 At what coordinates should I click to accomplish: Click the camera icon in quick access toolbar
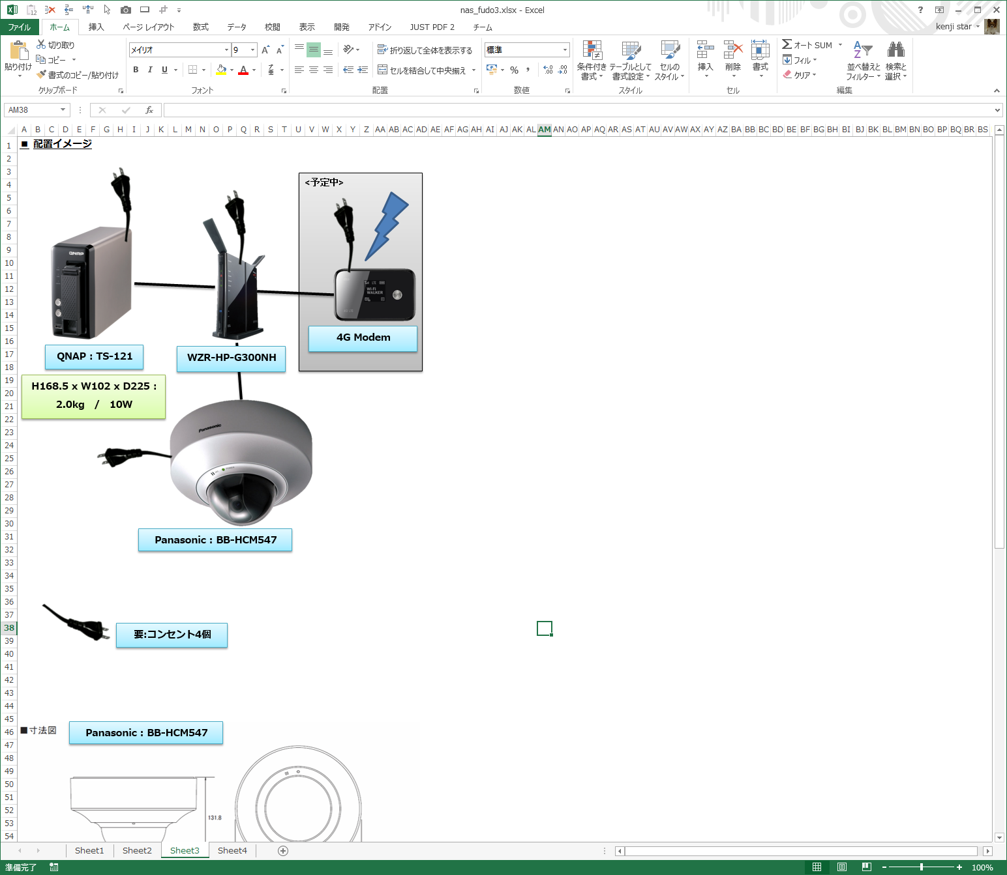click(126, 10)
